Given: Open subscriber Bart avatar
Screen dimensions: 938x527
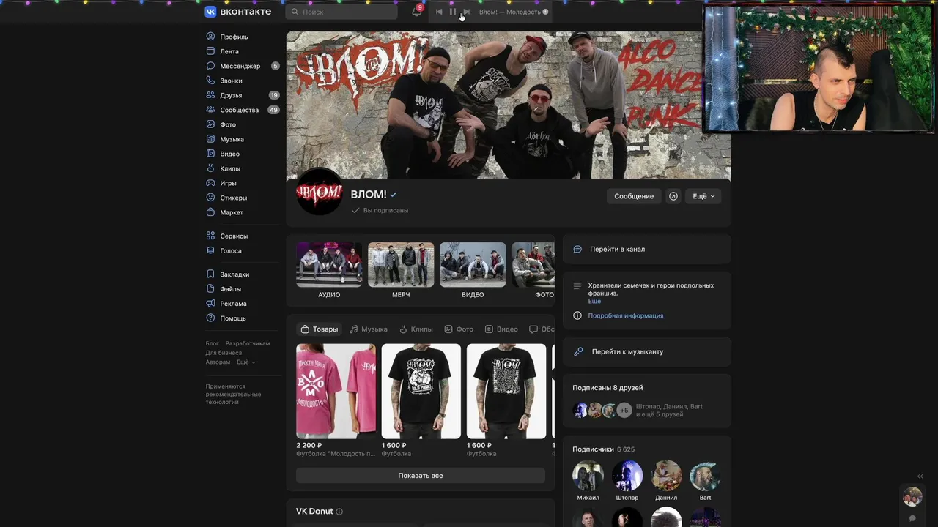Looking at the screenshot, I should tap(705, 476).
